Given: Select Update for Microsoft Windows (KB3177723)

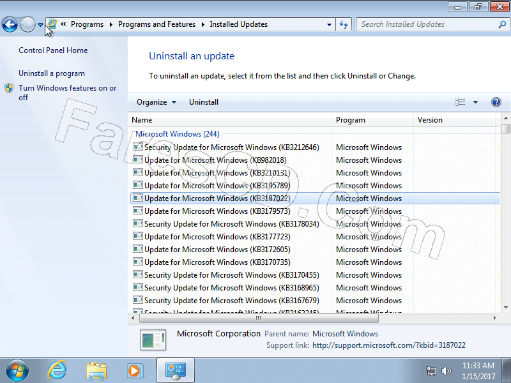Looking at the screenshot, I should click(315, 237).
